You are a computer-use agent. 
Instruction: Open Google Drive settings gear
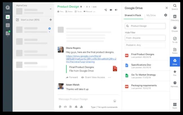(x=166, y=15)
